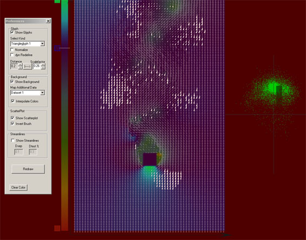Screen dimensions: 306x240
Task: Disable the Invert Brush checkbox
Action: tap(12, 124)
